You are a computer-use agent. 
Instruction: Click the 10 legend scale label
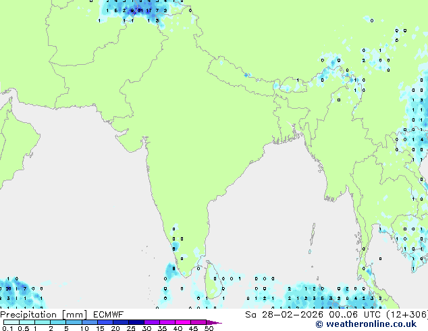click(84, 328)
